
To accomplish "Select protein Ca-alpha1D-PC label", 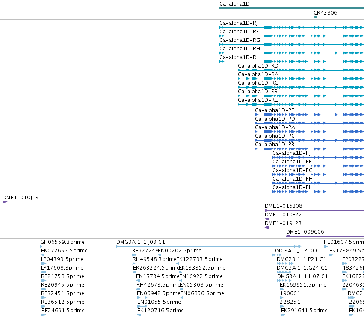I will (275, 136).
